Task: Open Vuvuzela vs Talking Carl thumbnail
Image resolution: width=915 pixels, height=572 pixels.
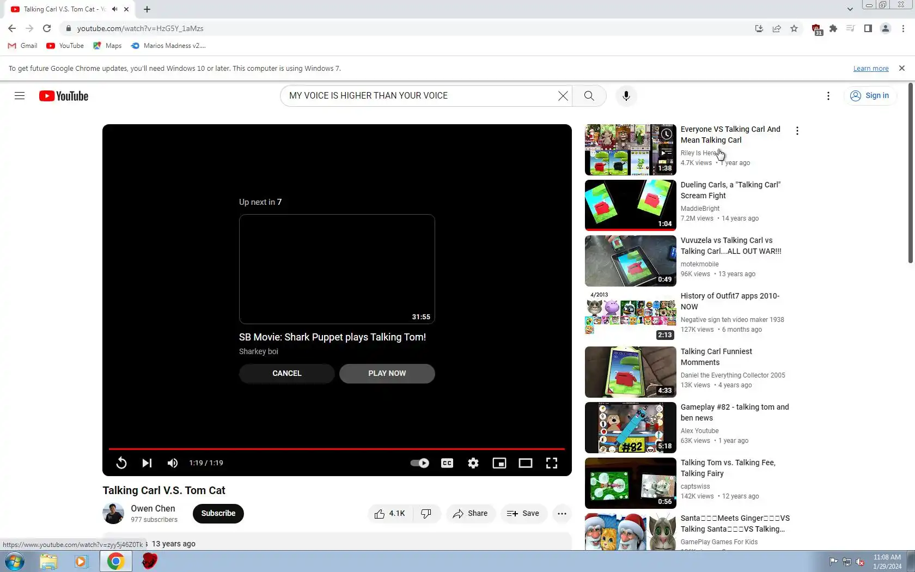Action: [631, 261]
